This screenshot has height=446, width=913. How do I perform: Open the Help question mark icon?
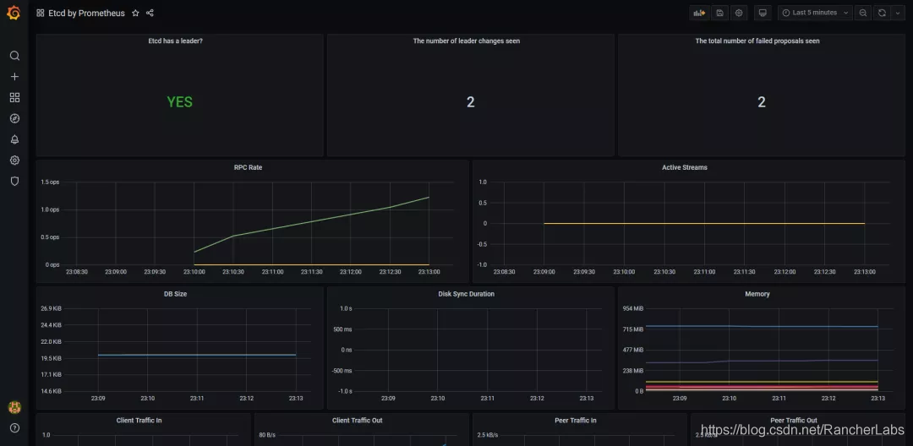click(x=14, y=428)
